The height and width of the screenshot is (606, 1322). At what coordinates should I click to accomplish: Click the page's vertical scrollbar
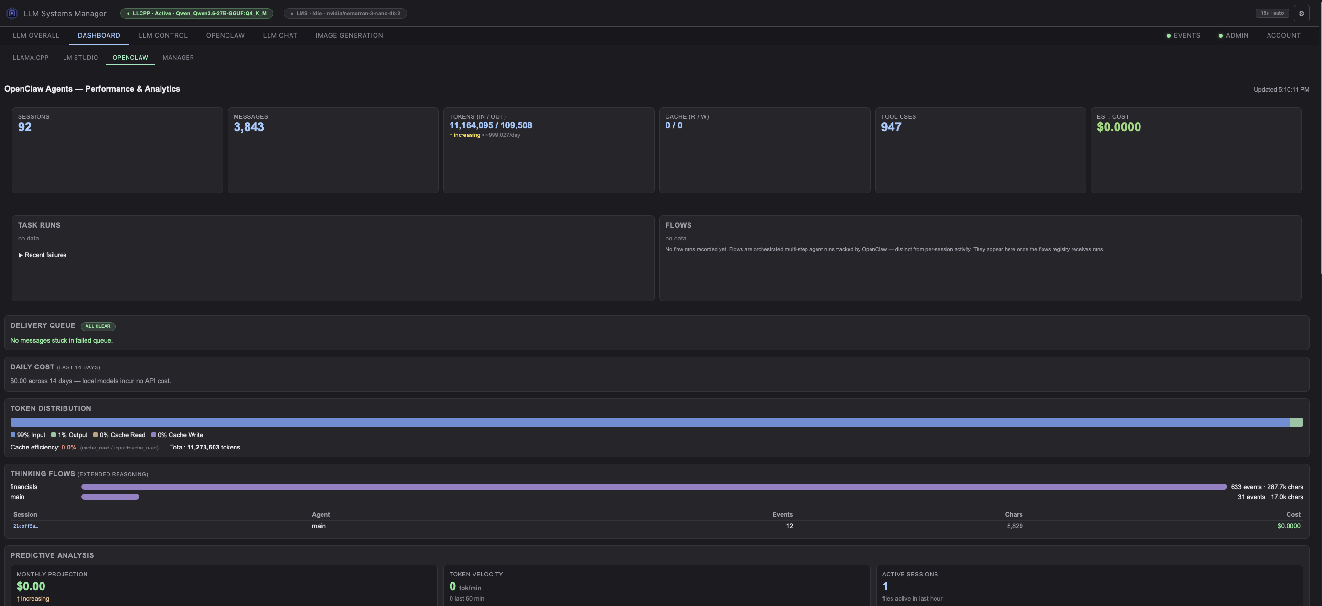tap(1320, 138)
